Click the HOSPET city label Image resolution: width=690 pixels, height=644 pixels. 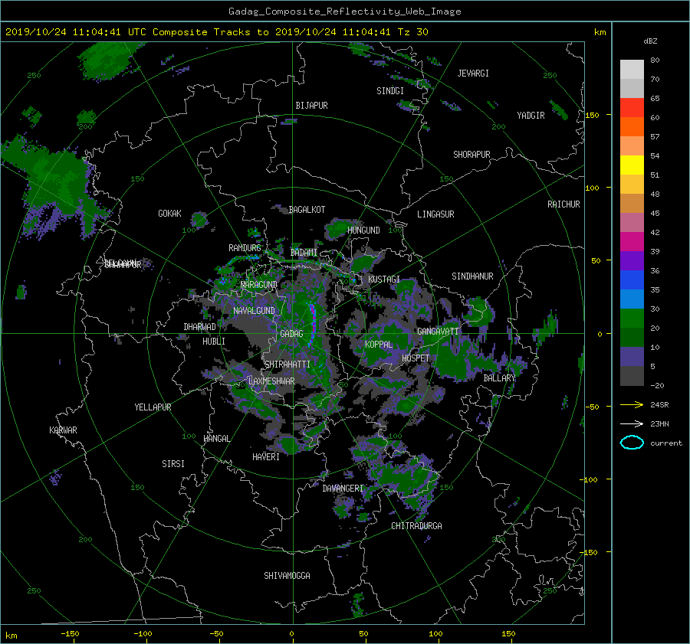416,358
